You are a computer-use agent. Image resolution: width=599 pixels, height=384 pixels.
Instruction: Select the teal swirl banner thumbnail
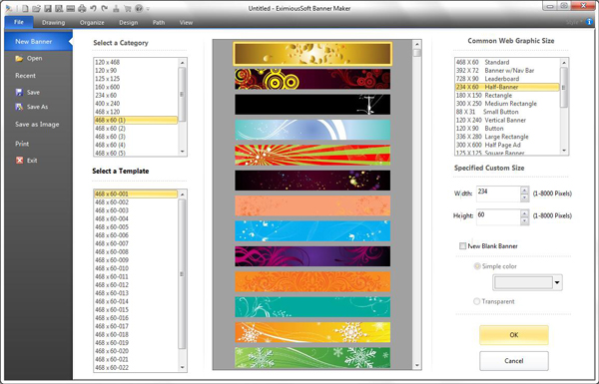pos(312,307)
